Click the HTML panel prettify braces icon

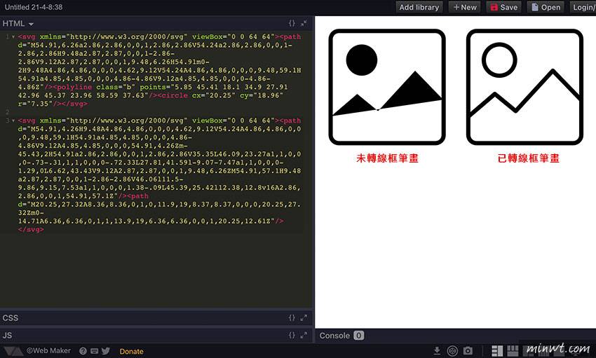292,23
